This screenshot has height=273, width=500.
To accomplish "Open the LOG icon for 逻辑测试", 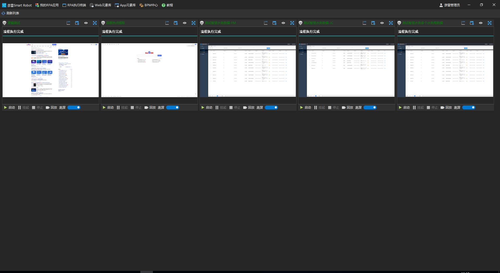I will click(68, 23).
